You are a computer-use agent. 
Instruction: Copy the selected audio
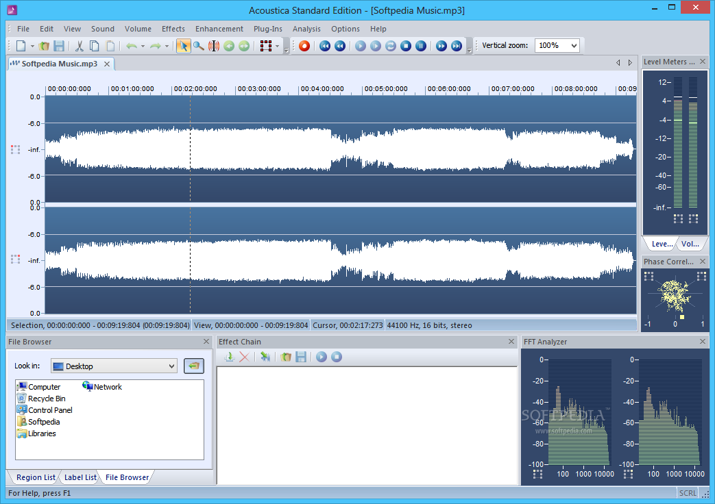point(95,46)
